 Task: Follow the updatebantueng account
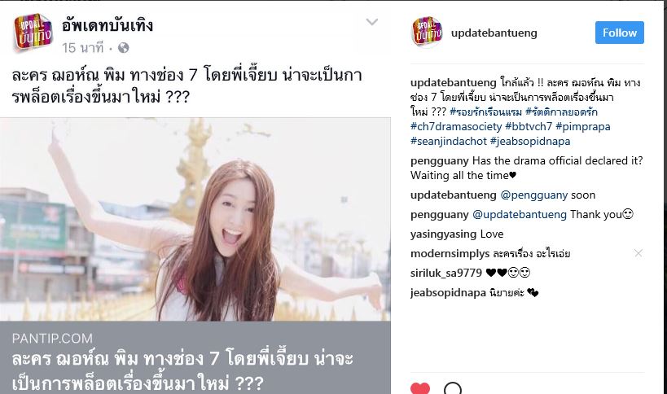click(x=619, y=33)
